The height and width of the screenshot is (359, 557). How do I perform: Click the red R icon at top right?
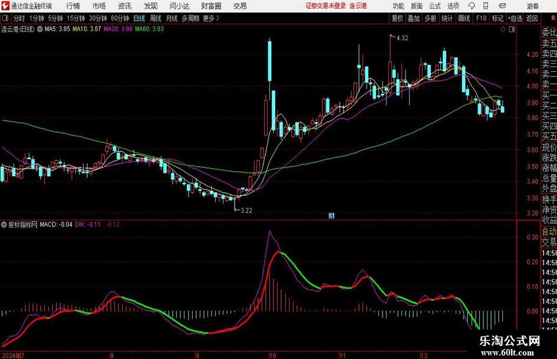tap(553, 18)
